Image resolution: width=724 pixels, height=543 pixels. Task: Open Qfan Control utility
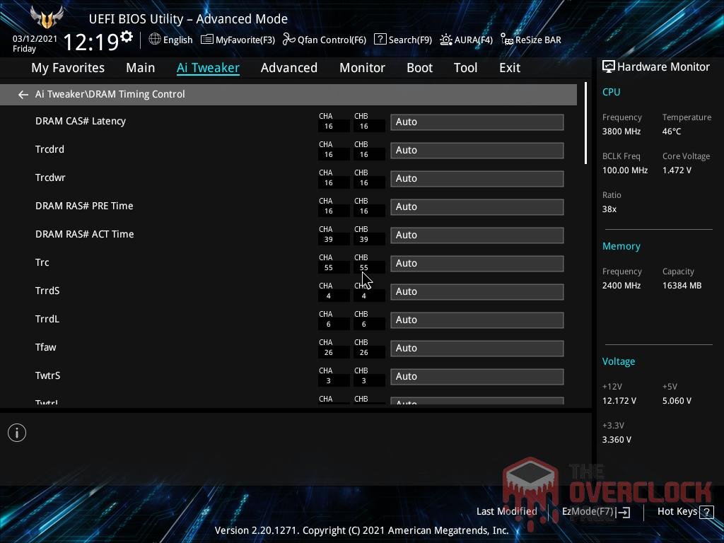[324, 40]
